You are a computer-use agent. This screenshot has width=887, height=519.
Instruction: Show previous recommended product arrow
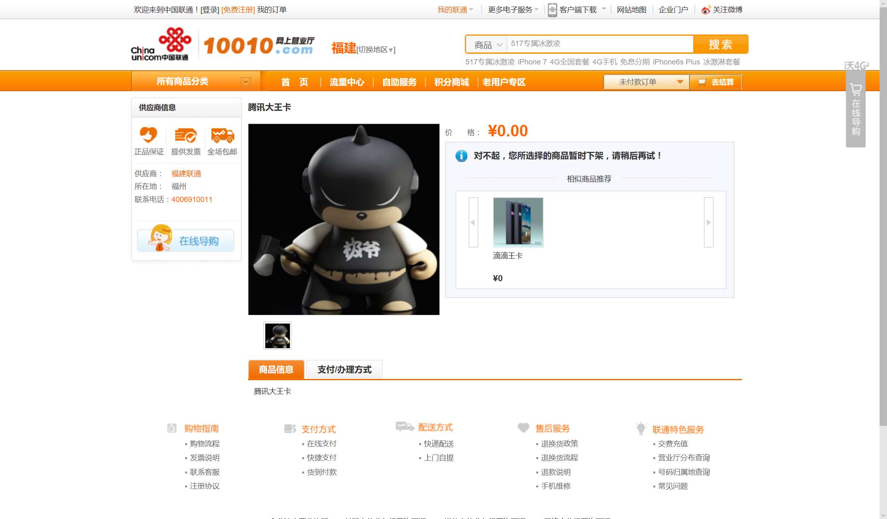[473, 222]
